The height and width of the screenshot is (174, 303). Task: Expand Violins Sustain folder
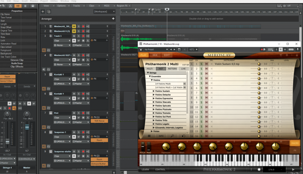coord(154,91)
